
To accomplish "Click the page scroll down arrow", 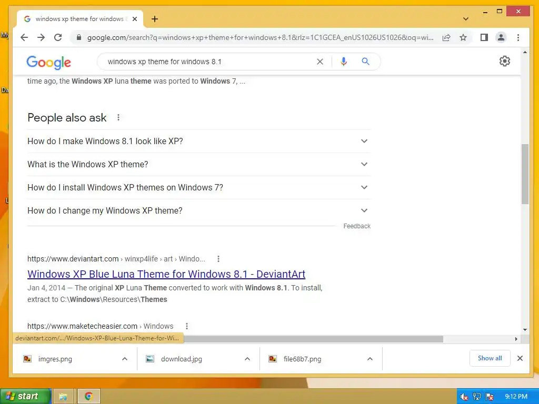I will 525,330.
